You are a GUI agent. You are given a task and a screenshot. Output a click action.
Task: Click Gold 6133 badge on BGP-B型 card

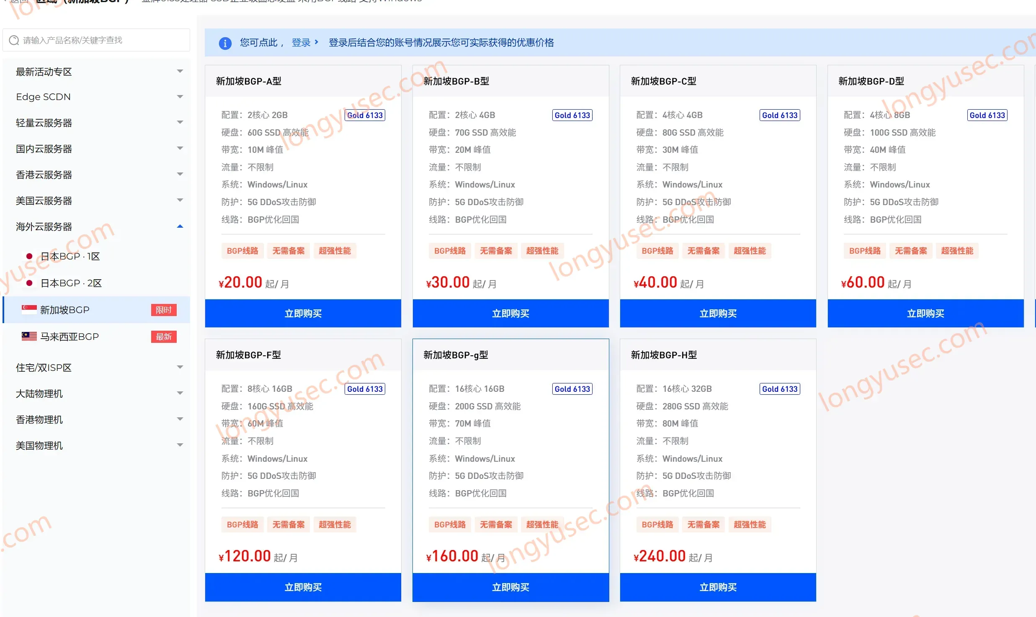(x=572, y=115)
